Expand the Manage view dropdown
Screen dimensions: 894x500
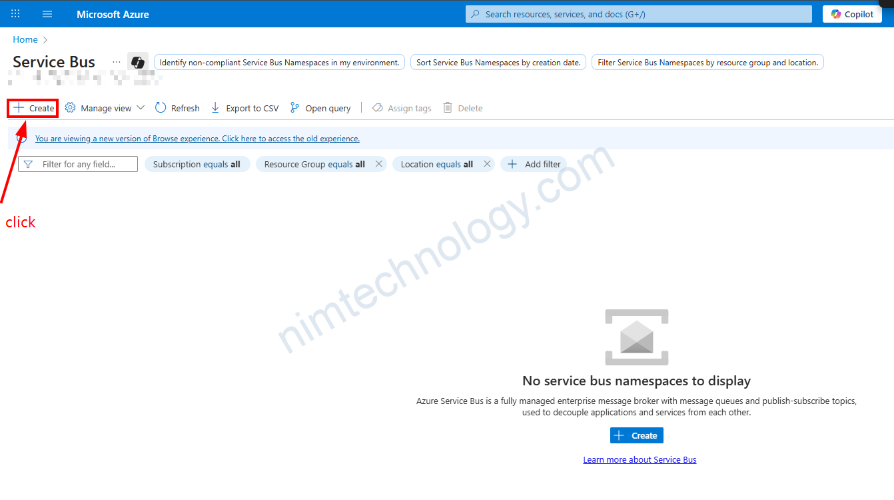[105, 108]
